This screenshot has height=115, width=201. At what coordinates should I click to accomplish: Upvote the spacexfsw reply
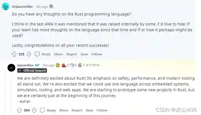[x=19, y=110]
